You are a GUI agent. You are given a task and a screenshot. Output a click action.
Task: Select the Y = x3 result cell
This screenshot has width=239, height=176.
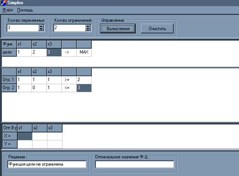pos(55,144)
